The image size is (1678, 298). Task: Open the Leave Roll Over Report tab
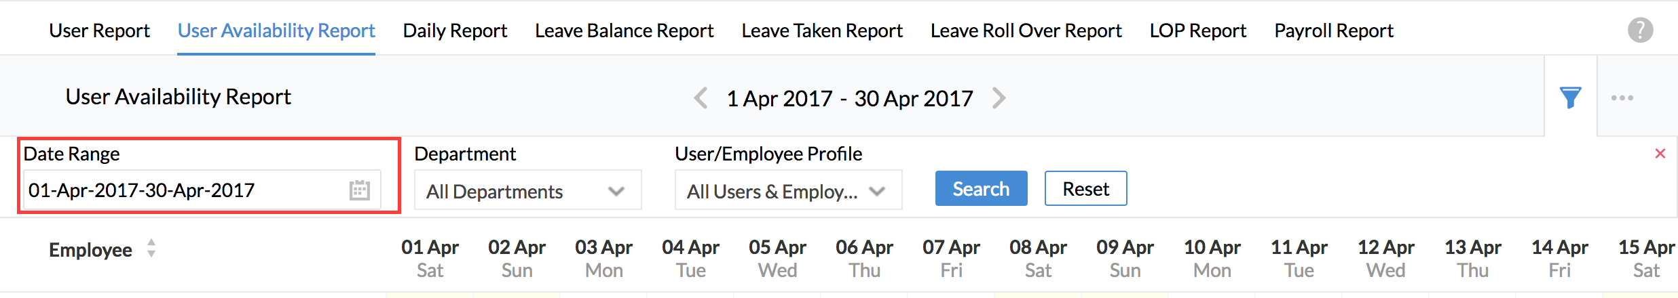1026,30
